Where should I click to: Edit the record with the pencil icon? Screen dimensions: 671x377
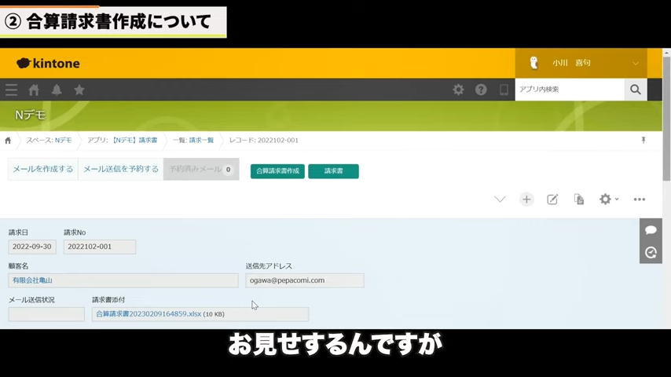(552, 199)
